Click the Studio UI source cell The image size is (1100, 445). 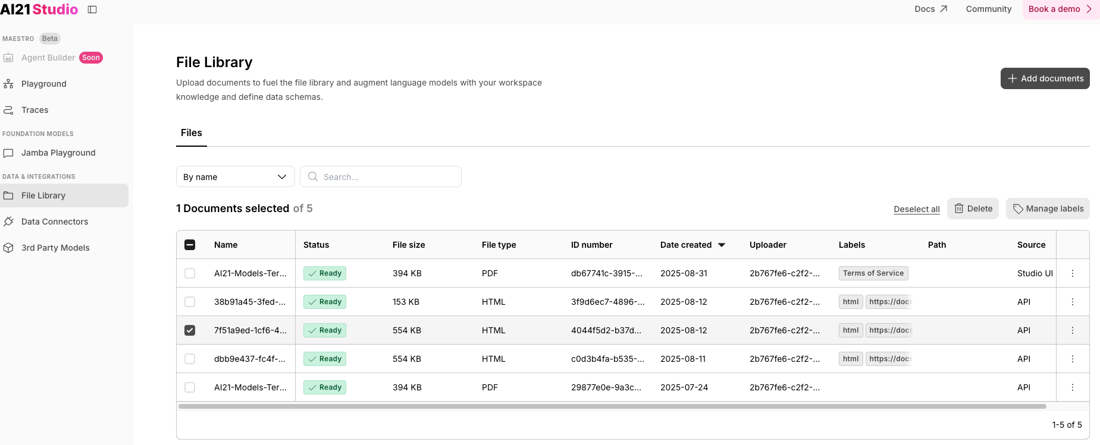click(1035, 273)
